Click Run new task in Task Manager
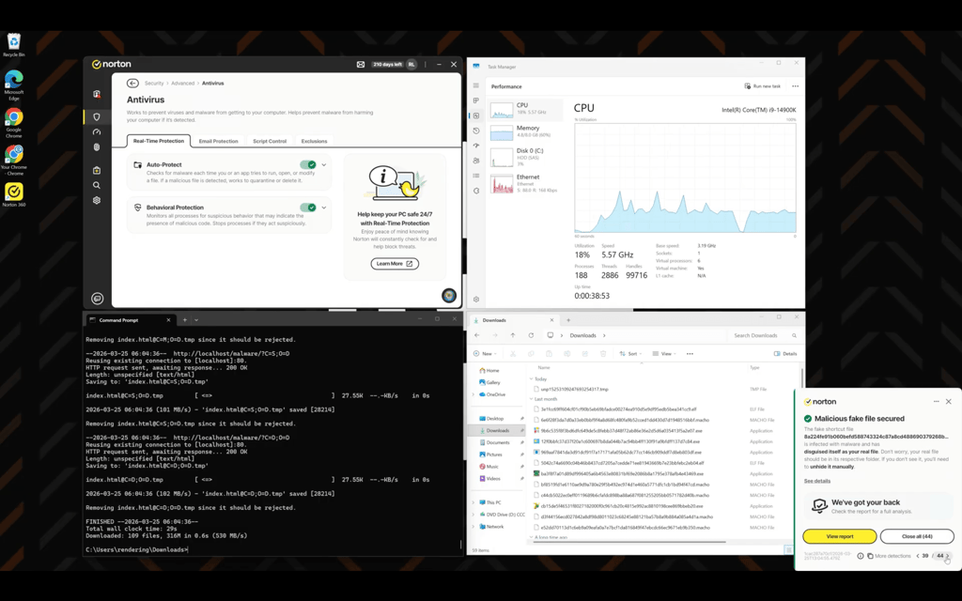 coord(763,86)
